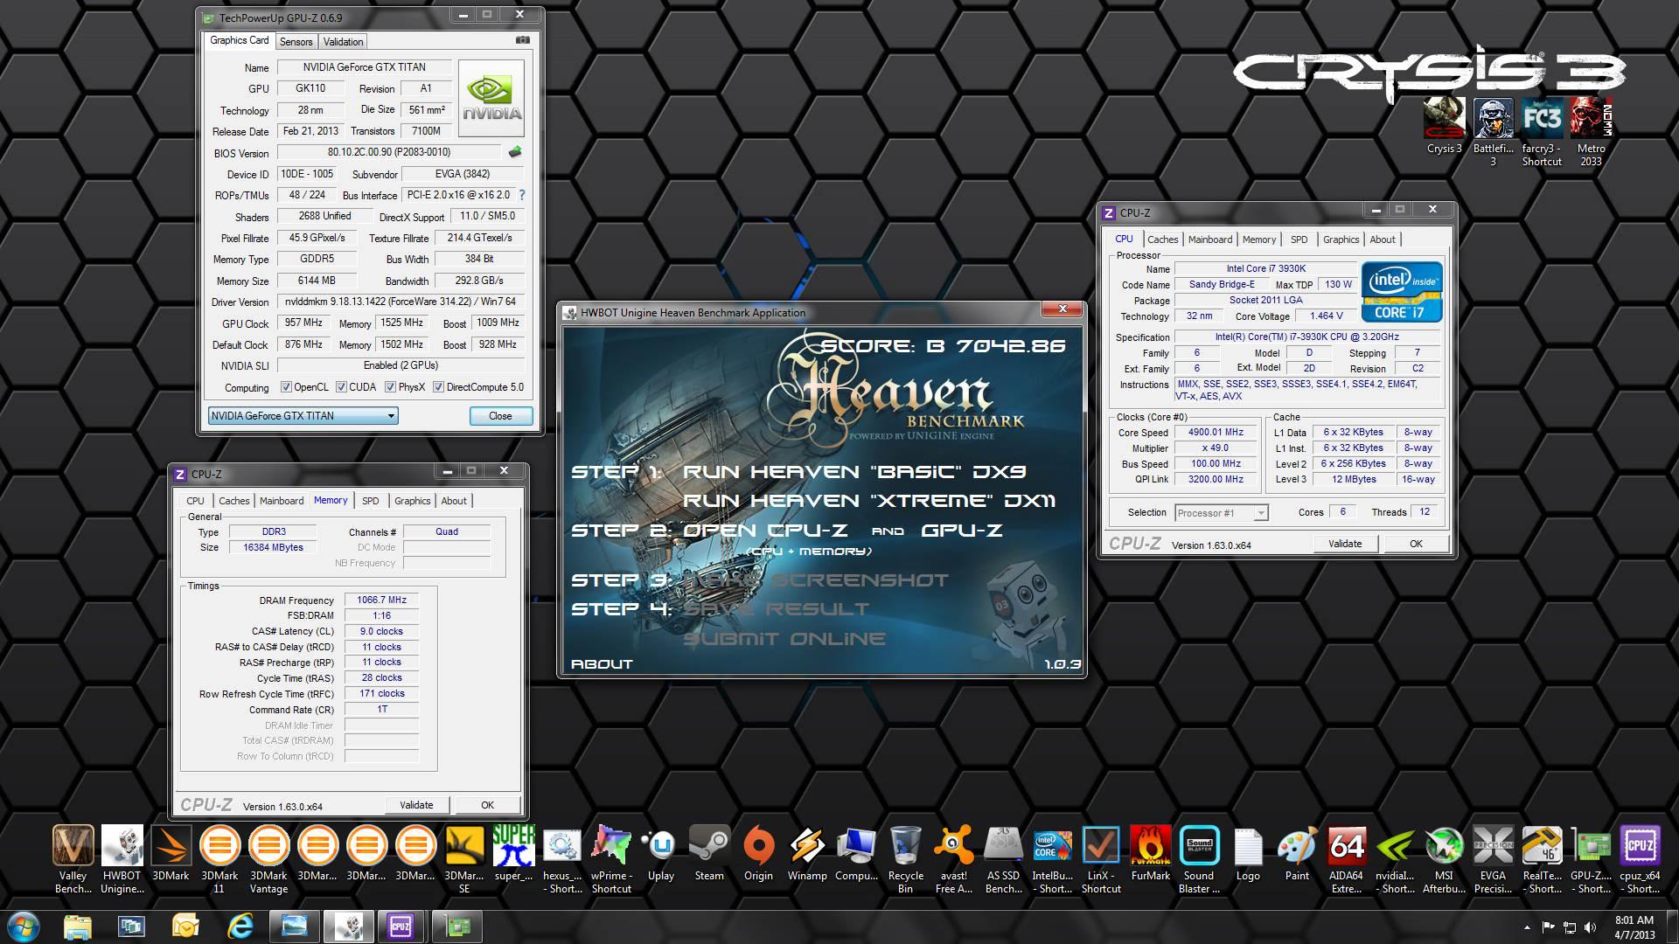Switch to the Sensors tab in GPU-Z

(296, 42)
